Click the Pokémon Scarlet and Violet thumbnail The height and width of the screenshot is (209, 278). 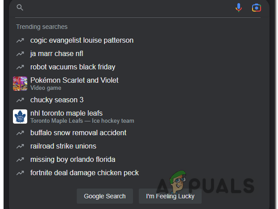pyautogui.click(x=20, y=84)
